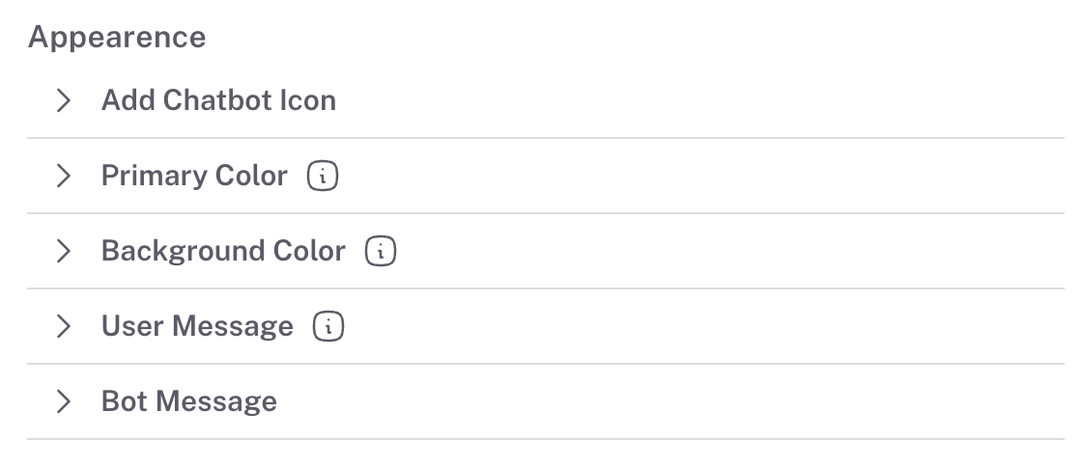Expand the Bot Message chevron
The width and height of the screenshot is (1082, 467).
pos(64,401)
